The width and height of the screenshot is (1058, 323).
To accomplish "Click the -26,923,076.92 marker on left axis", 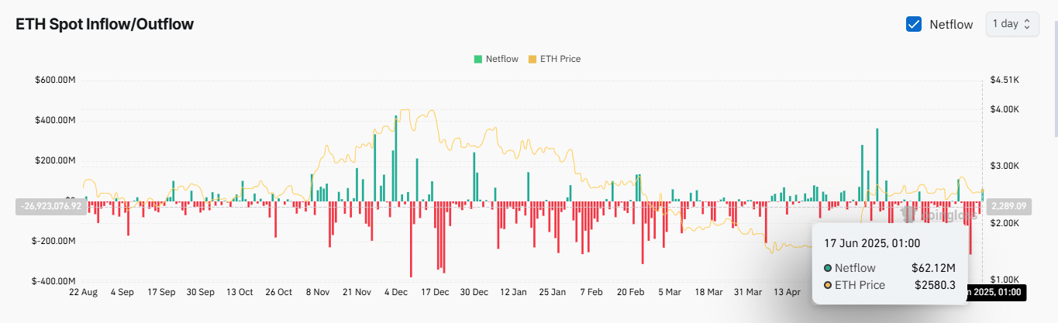I will click(49, 206).
